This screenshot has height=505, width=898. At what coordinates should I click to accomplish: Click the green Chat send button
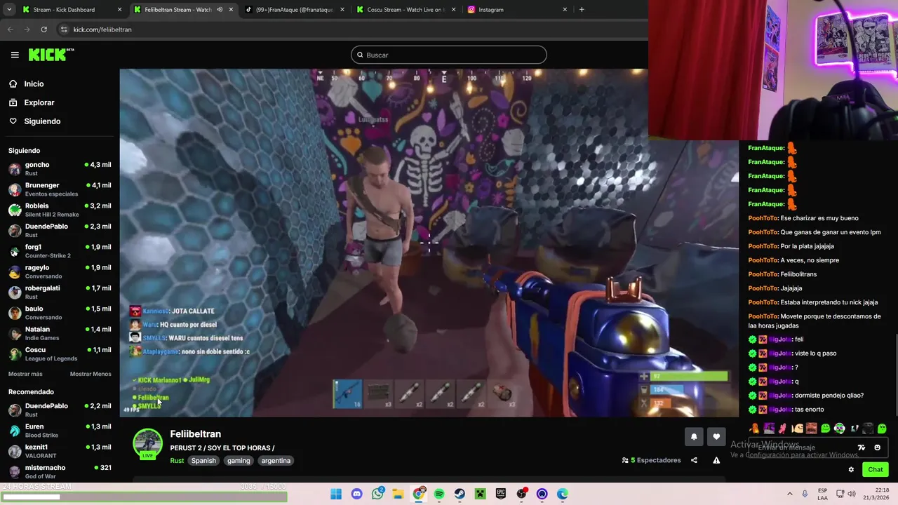(x=876, y=469)
